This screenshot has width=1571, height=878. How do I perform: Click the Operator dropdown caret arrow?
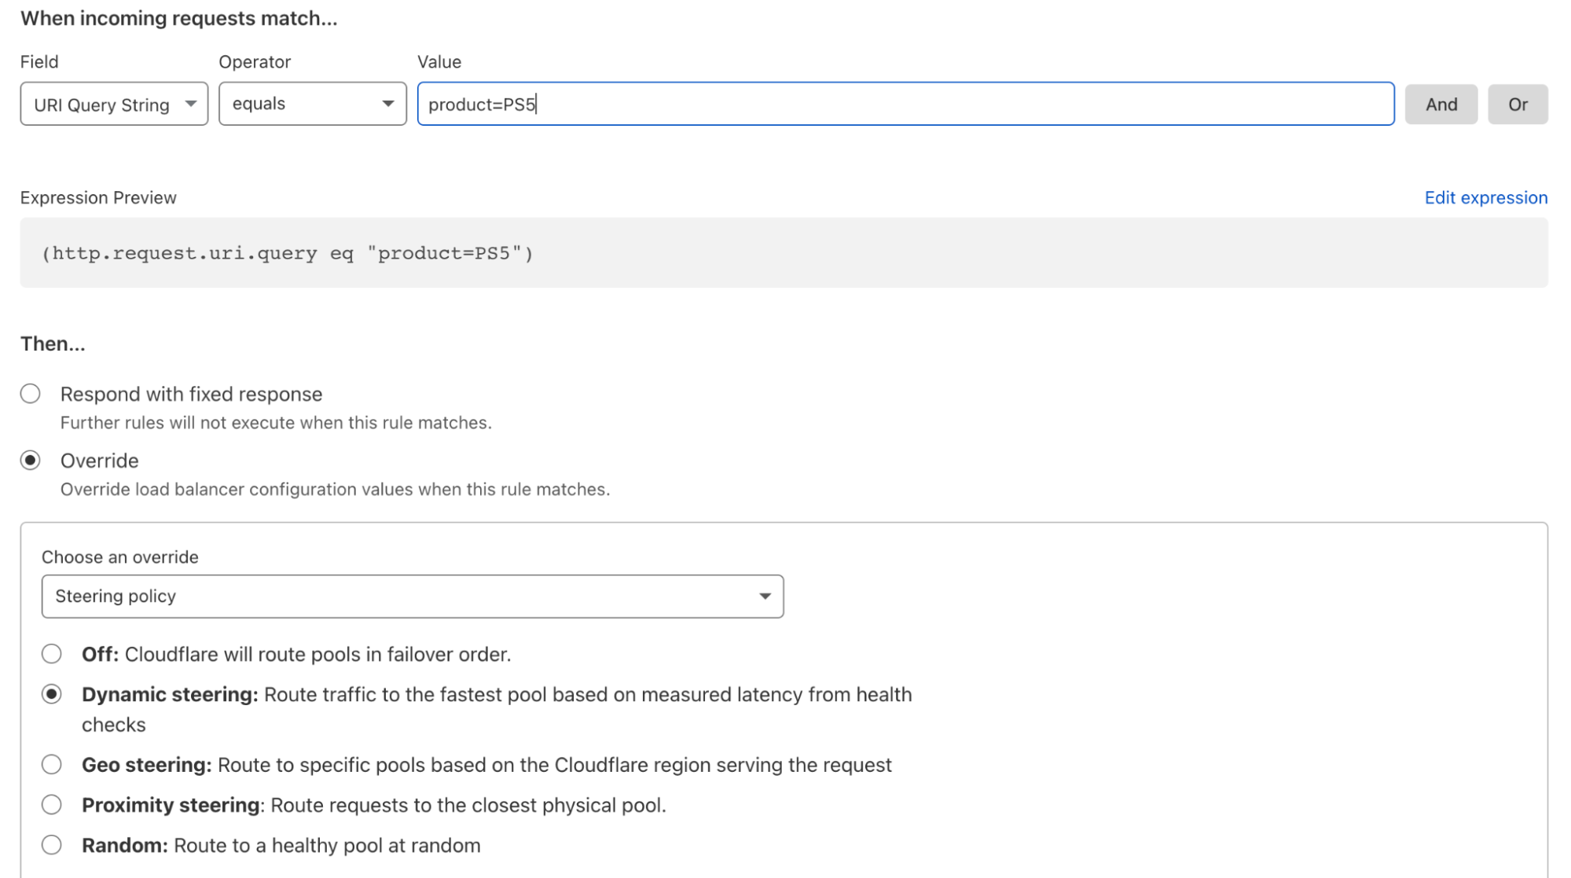point(388,104)
